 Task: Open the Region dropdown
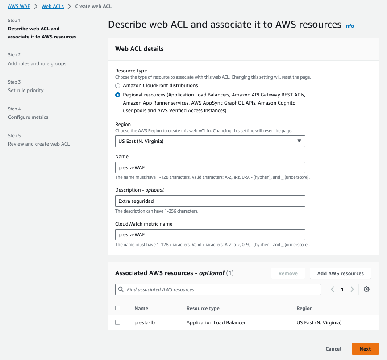[210, 142]
